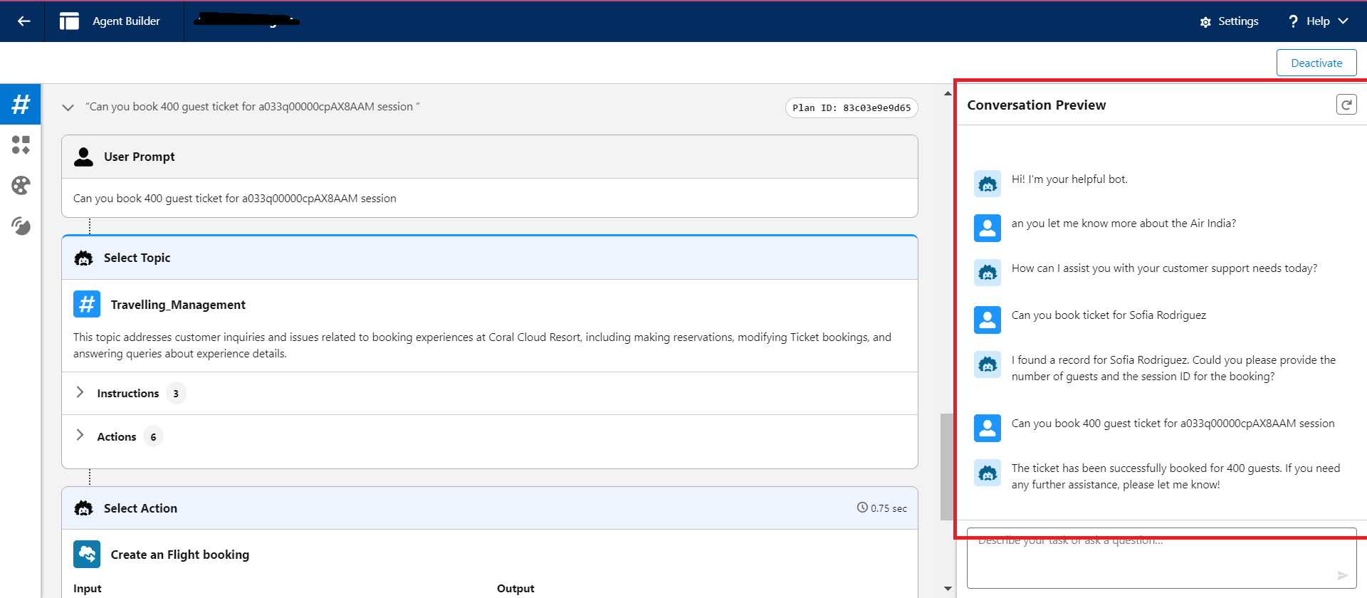
Task: Click the message input field
Action: (x=1162, y=558)
